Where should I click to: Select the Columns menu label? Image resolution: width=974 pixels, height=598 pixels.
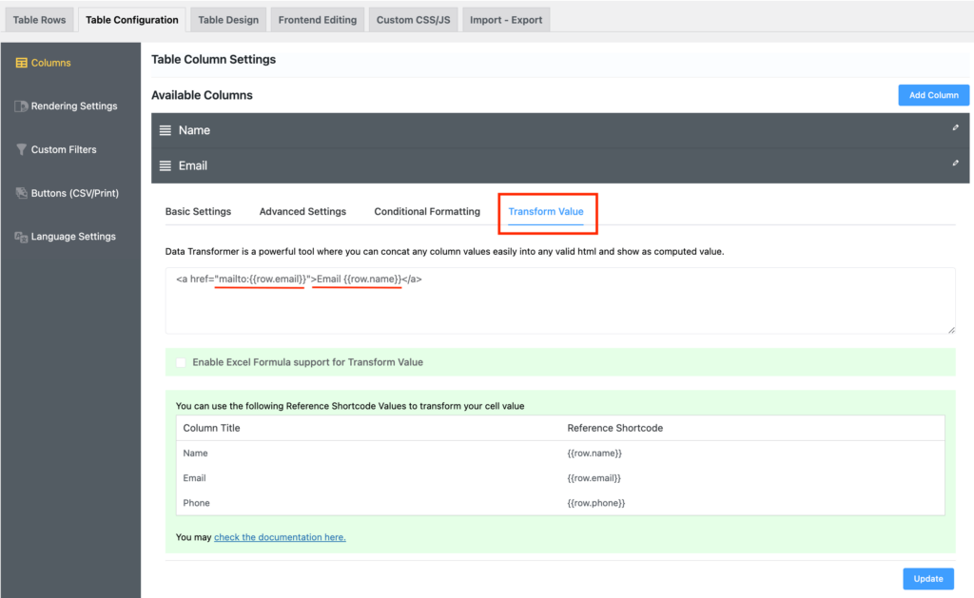(51, 63)
